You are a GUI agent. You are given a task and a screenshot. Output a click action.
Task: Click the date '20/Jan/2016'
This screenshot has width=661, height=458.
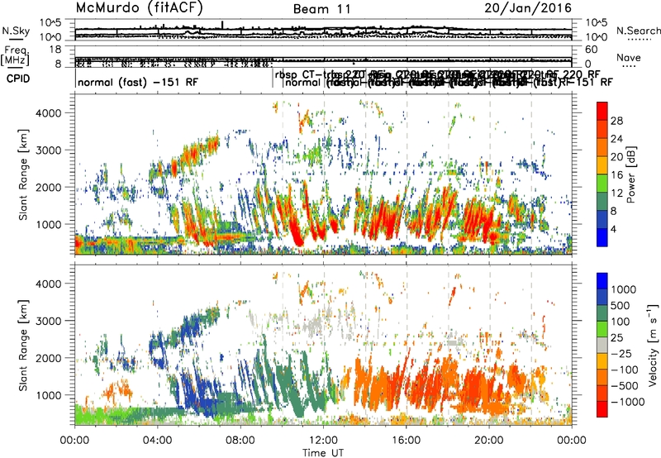tap(528, 7)
